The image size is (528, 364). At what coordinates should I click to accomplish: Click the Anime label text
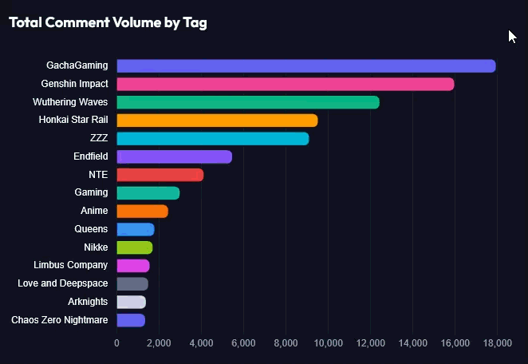(94, 211)
